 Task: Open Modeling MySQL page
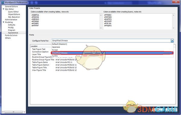click(11, 27)
